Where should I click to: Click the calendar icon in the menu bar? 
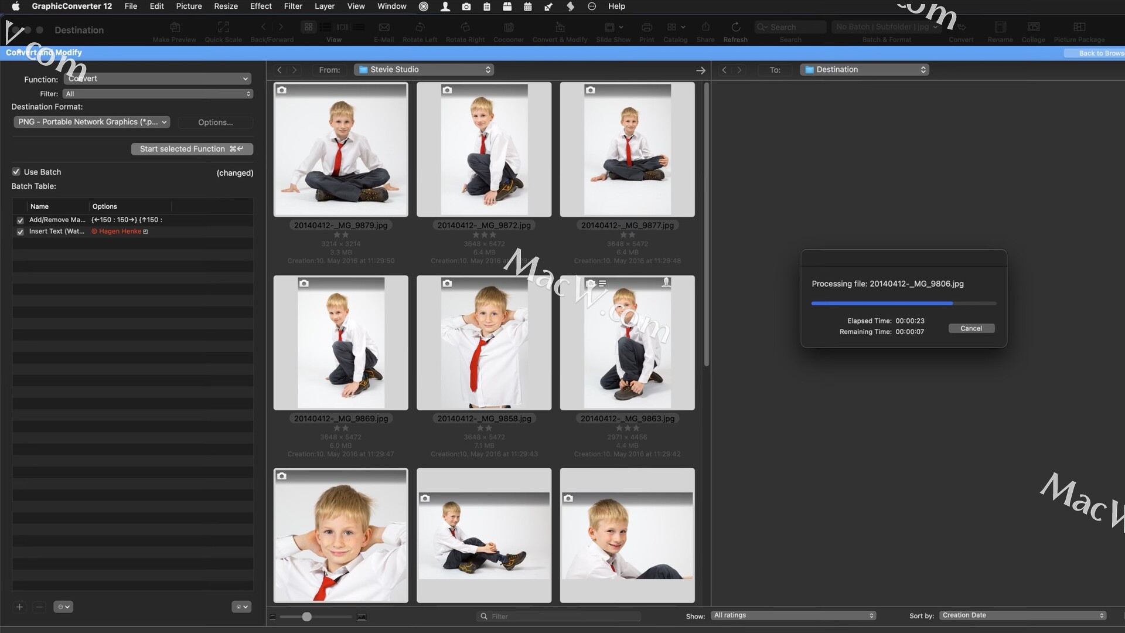(528, 6)
